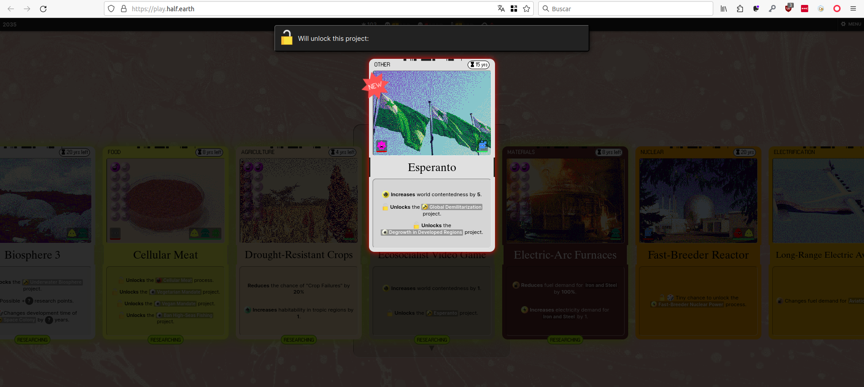Open the extensions puzzle-piece icon
This screenshot has height=387, width=864.
(740, 9)
